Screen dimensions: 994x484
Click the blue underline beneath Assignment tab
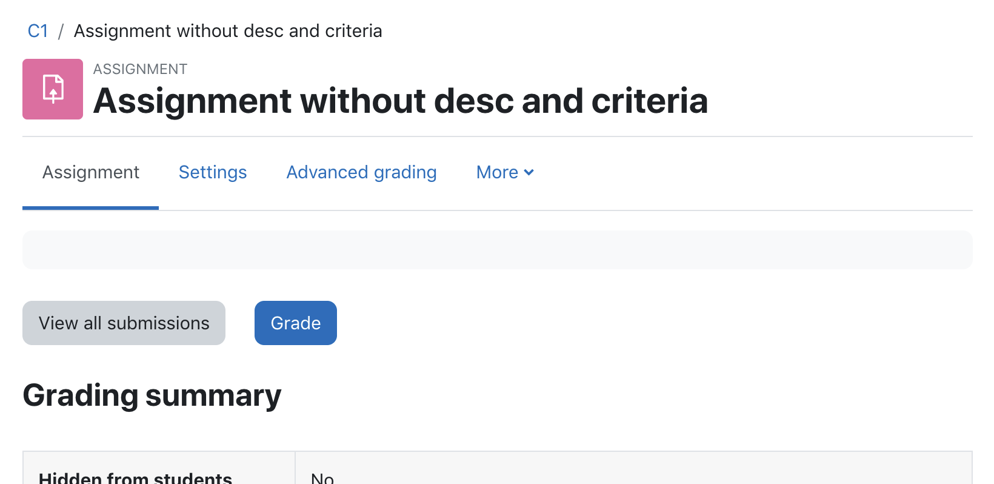pos(90,208)
